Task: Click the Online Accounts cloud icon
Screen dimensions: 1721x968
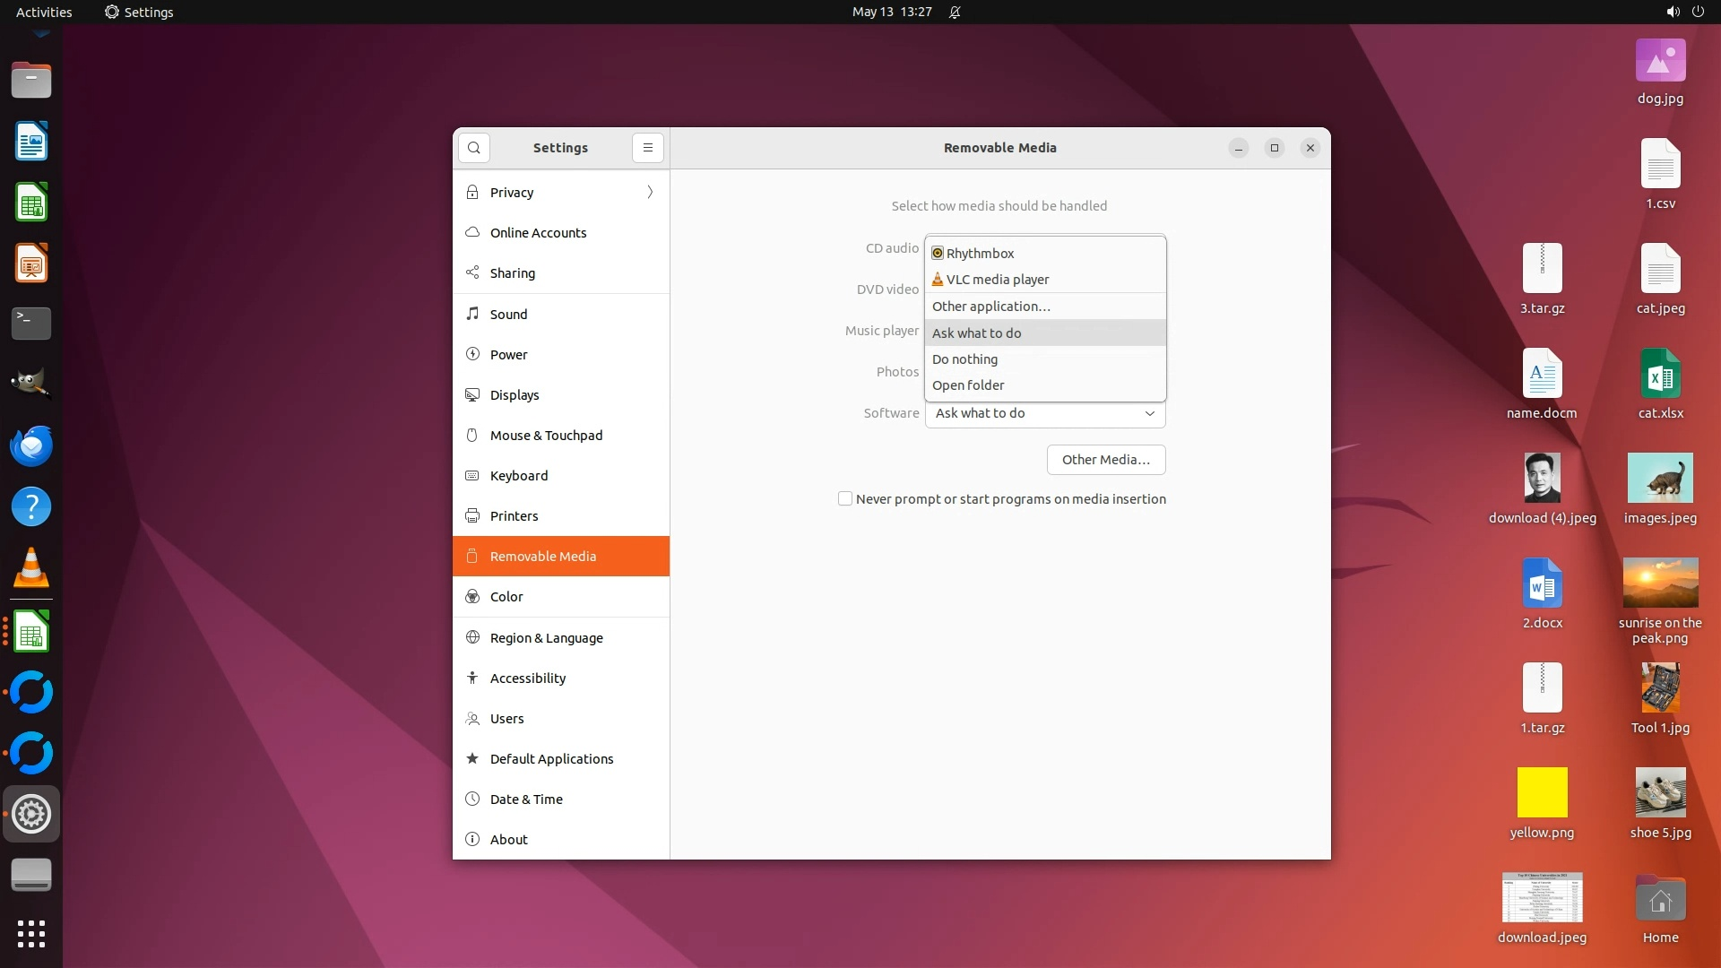Action: pos(472,232)
